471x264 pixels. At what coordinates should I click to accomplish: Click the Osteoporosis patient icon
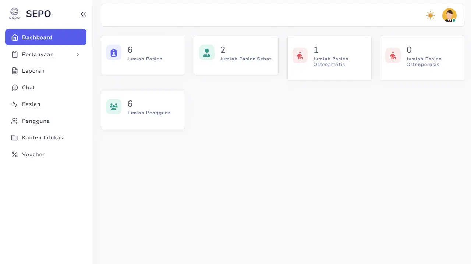point(393,55)
